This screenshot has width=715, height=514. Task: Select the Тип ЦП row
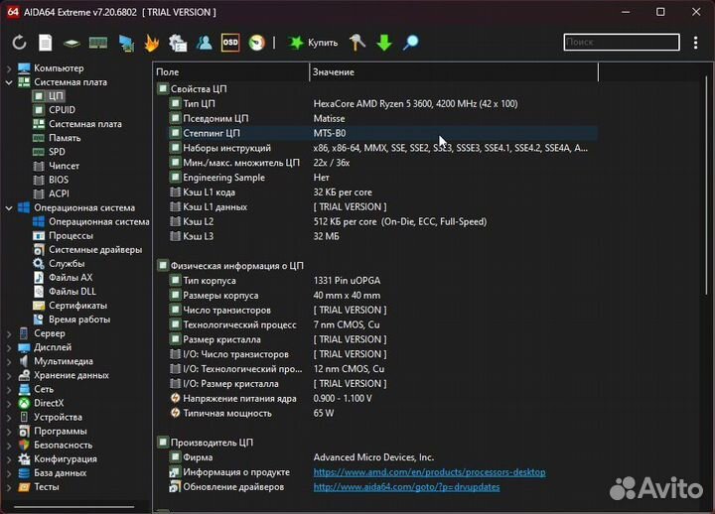tap(383, 104)
